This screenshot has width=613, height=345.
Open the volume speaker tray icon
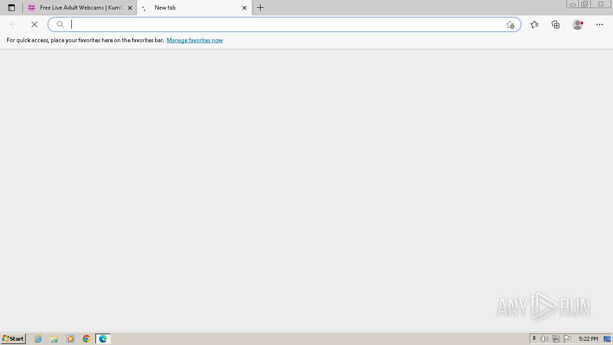(545, 339)
